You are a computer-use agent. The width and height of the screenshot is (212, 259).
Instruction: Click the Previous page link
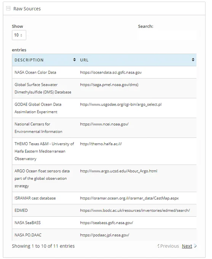[169, 246]
